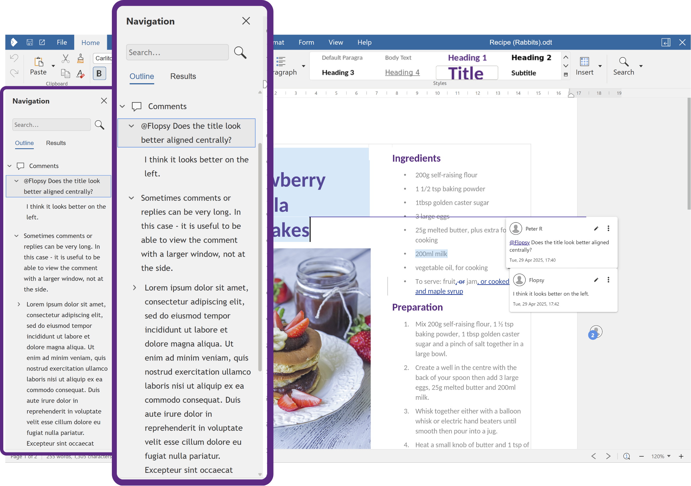Expand the Lorem ipsum reply in enlarged panel
The height and width of the screenshot is (486, 691).
(134, 288)
